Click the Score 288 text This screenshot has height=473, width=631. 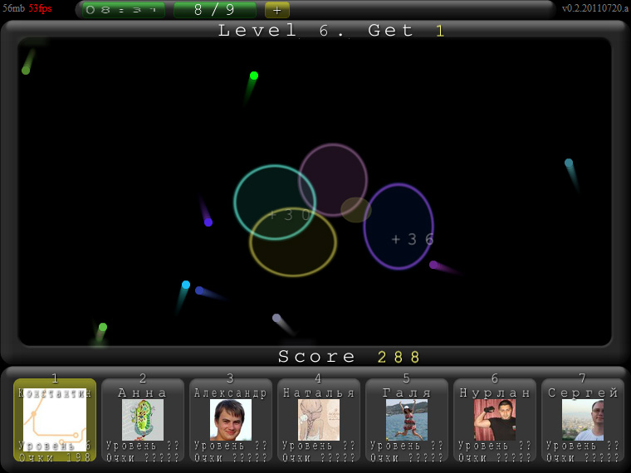pos(349,356)
